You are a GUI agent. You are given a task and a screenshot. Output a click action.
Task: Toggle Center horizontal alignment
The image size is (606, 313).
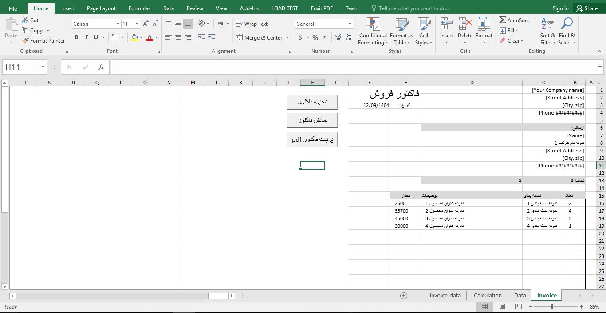click(x=178, y=37)
